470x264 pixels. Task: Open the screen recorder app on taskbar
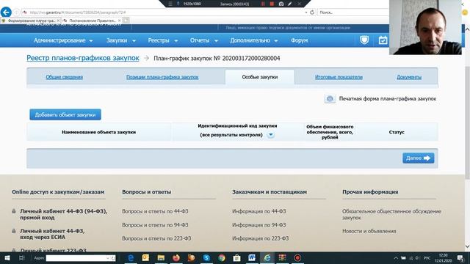[x=297, y=257]
